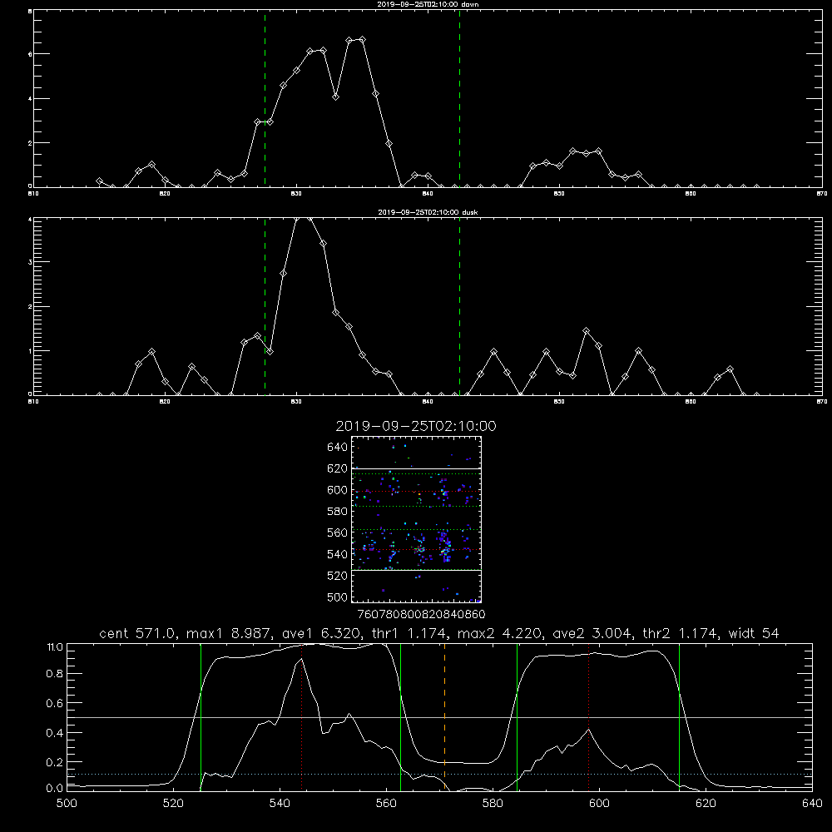Click the spectral image y-axis label 500
Screen dimensions: 832x832
[x=338, y=597]
